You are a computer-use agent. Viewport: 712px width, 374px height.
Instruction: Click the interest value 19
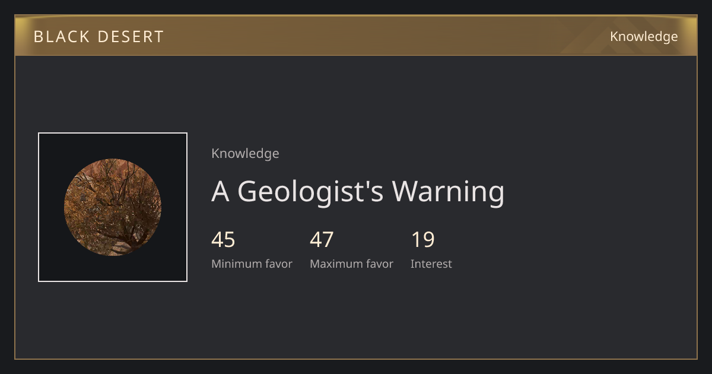[423, 240]
